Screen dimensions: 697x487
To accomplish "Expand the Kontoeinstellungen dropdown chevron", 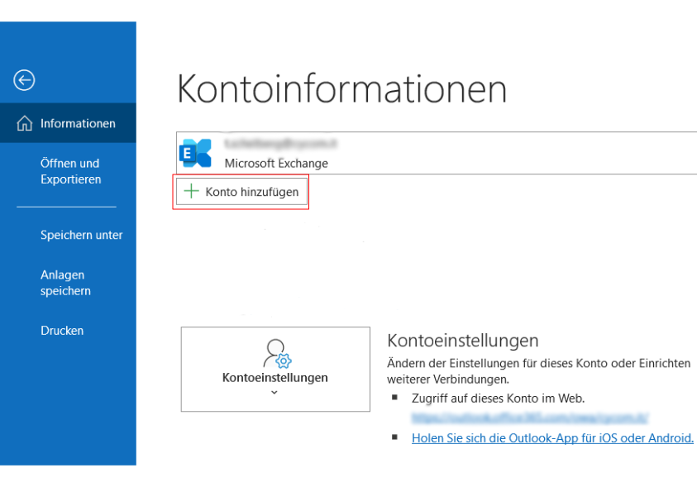I will pyautogui.click(x=275, y=393).
